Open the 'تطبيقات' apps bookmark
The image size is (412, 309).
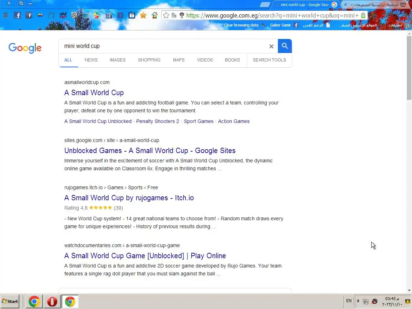[399, 25]
